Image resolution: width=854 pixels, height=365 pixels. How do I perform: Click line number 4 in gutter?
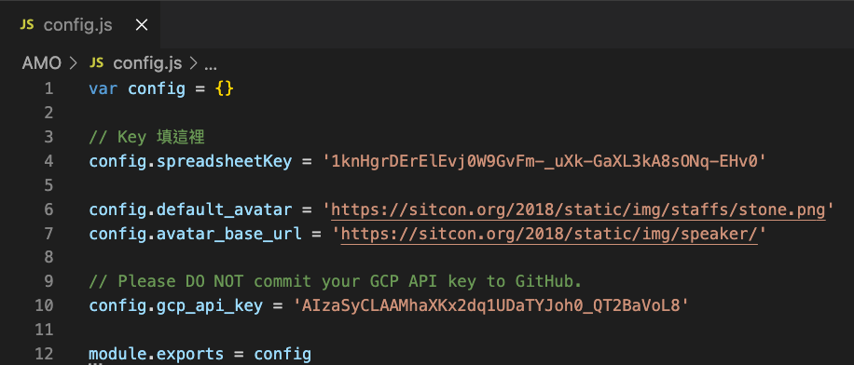(x=49, y=161)
